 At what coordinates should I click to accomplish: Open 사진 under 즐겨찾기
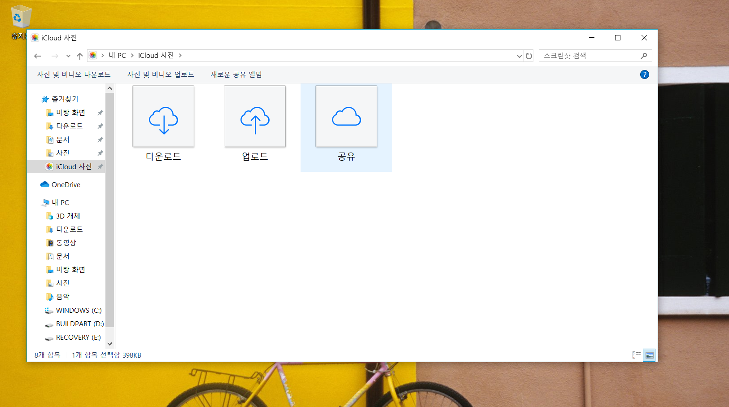click(x=63, y=153)
